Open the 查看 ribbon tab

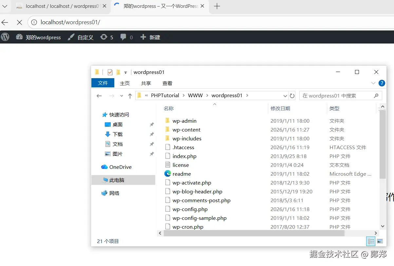pos(167,83)
